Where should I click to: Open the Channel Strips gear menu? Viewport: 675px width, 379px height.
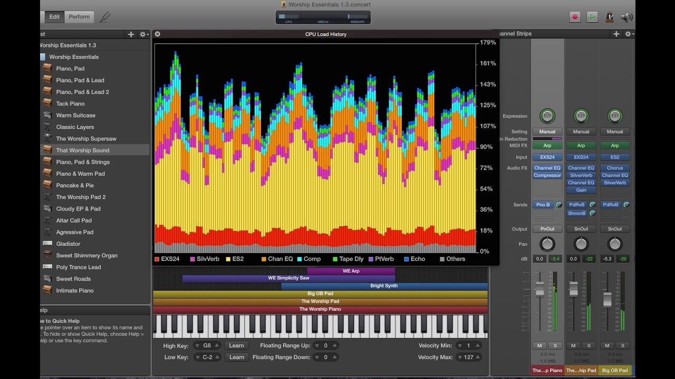click(629, 34)
